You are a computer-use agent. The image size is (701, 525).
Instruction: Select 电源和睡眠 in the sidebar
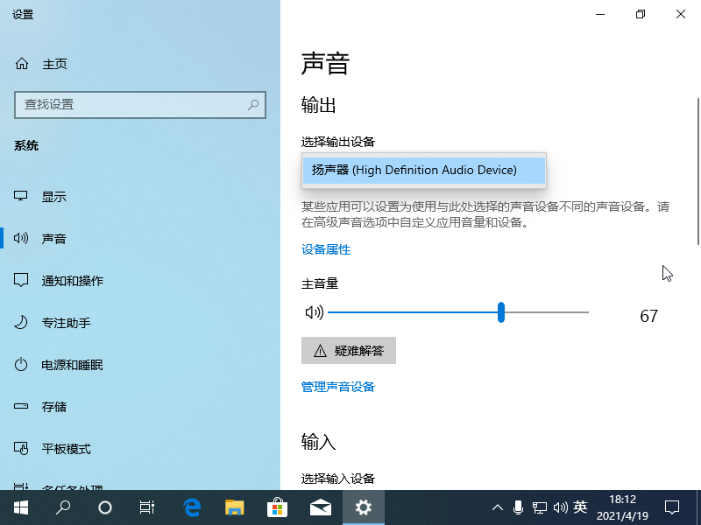tap(72, 365)
